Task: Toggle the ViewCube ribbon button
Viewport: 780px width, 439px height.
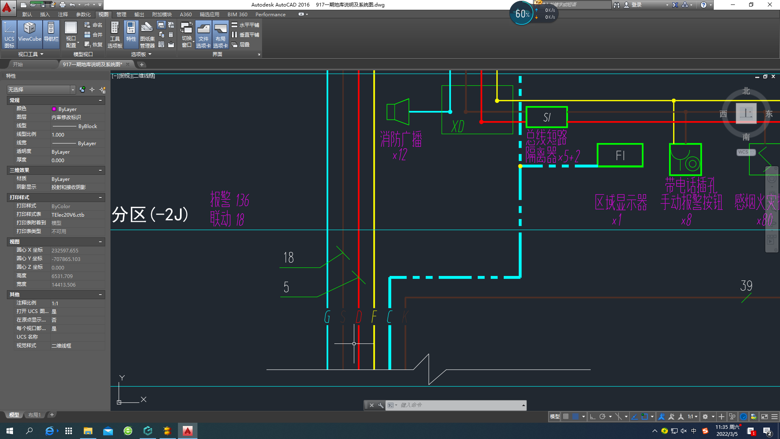Action: [30, 35]
